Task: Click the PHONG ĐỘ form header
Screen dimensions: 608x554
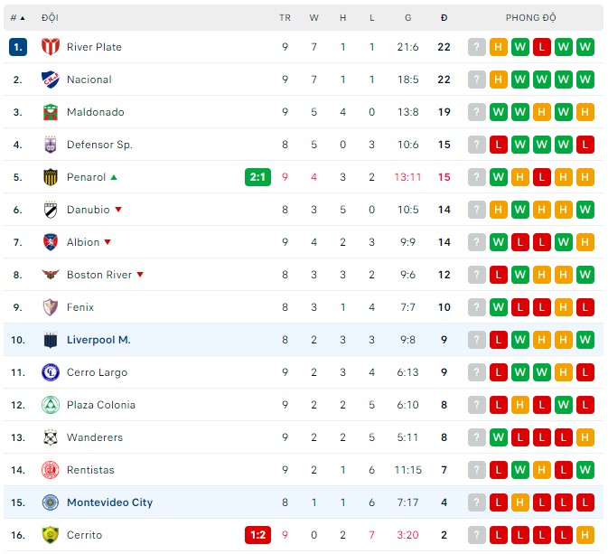Action: click(x=531, y=17)
